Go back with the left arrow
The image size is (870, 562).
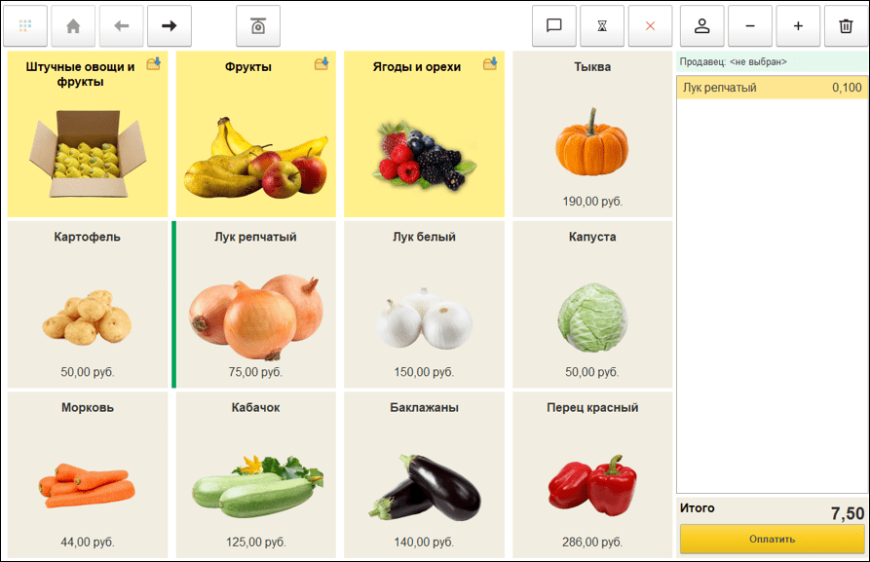[121, 26]
